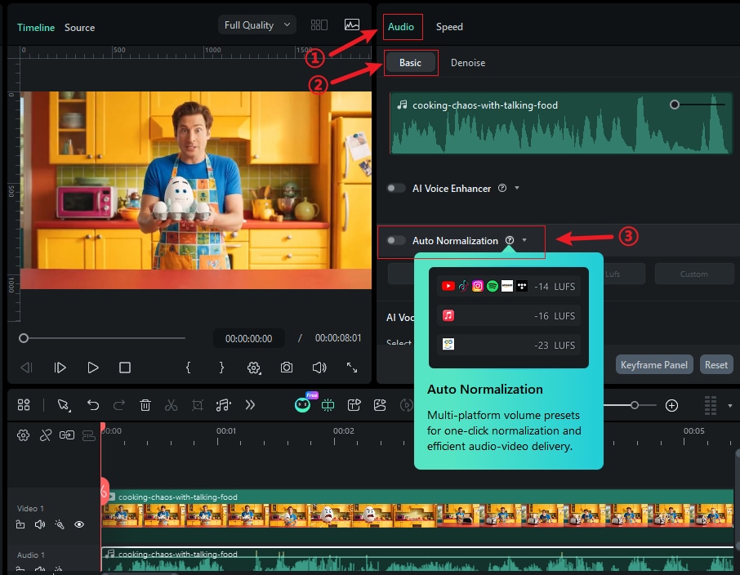
Task: Stop the preview playback
Action: [x=125, y=368]
